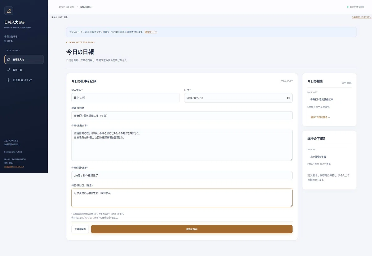Click 2026-10-27 date at form header

point(286,81)
